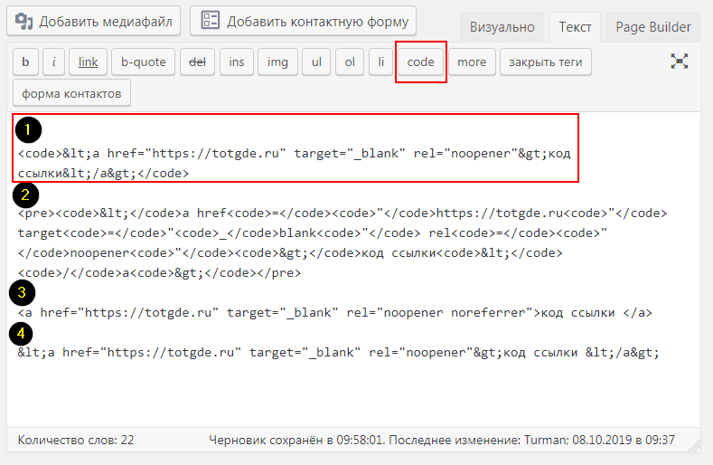Insert Read More tag with 'more' button
Screen dimensions: 713x465
[472, 62]
